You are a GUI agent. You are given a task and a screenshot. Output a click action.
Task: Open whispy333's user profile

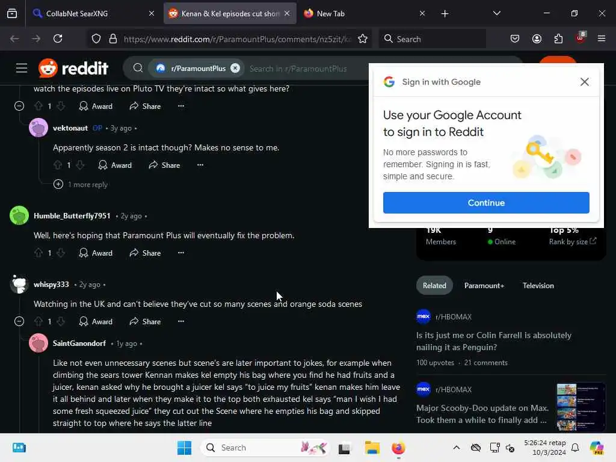point(51,285)
